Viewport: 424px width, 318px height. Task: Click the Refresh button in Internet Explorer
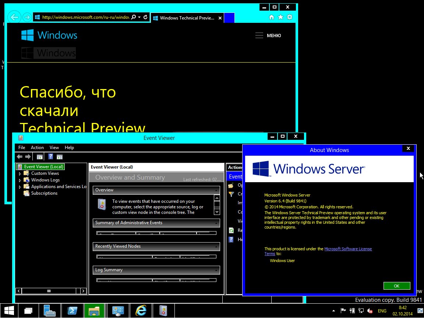(x=145, y=17)
